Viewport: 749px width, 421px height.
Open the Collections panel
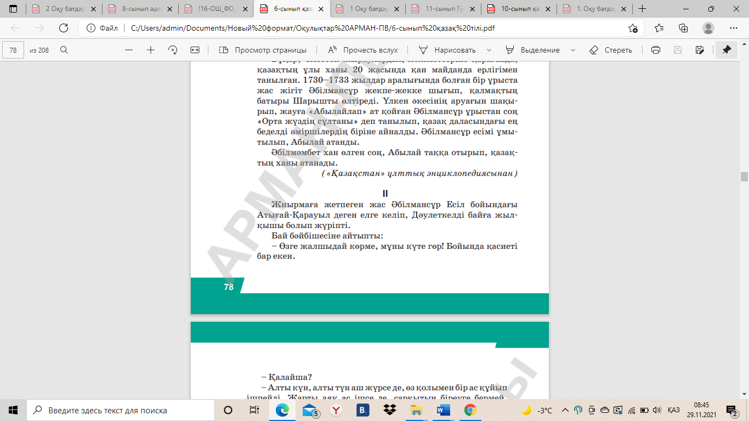[x=683, y=29]
